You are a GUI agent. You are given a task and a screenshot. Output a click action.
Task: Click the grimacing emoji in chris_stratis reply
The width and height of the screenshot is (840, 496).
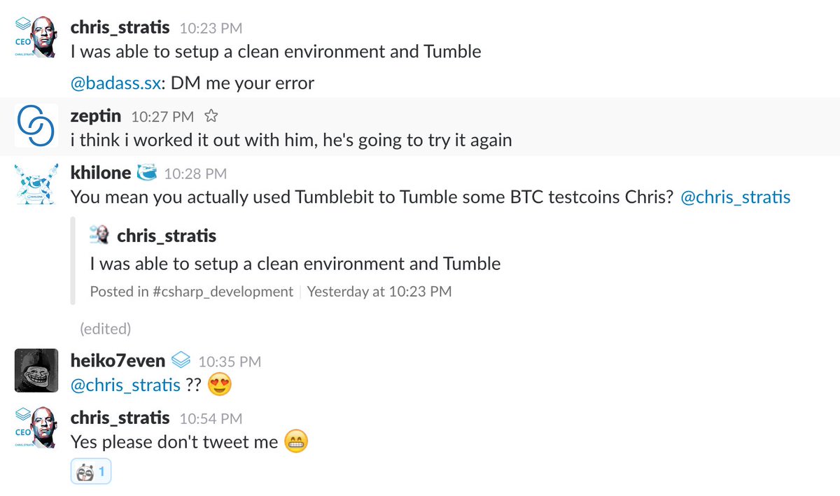pos(297,441)
